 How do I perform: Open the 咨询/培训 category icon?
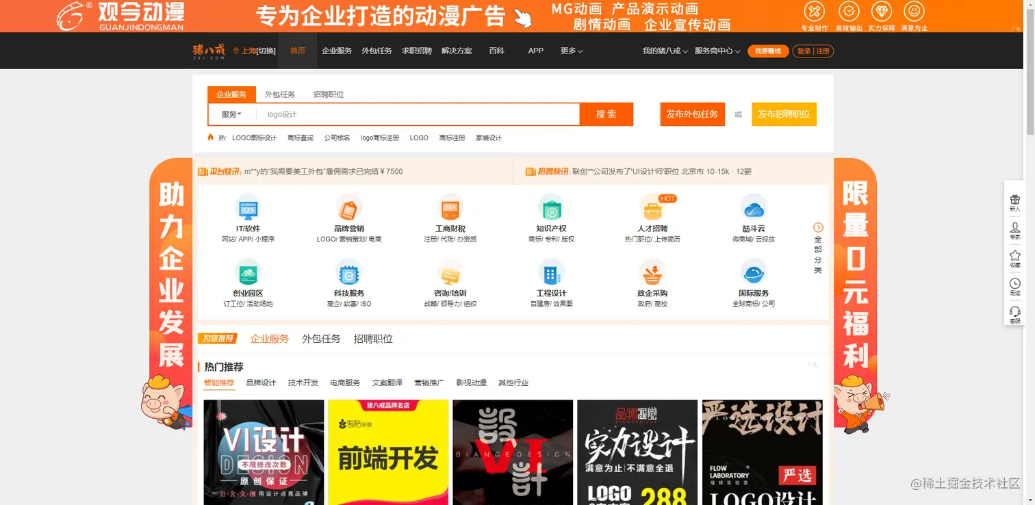[450, 272]
